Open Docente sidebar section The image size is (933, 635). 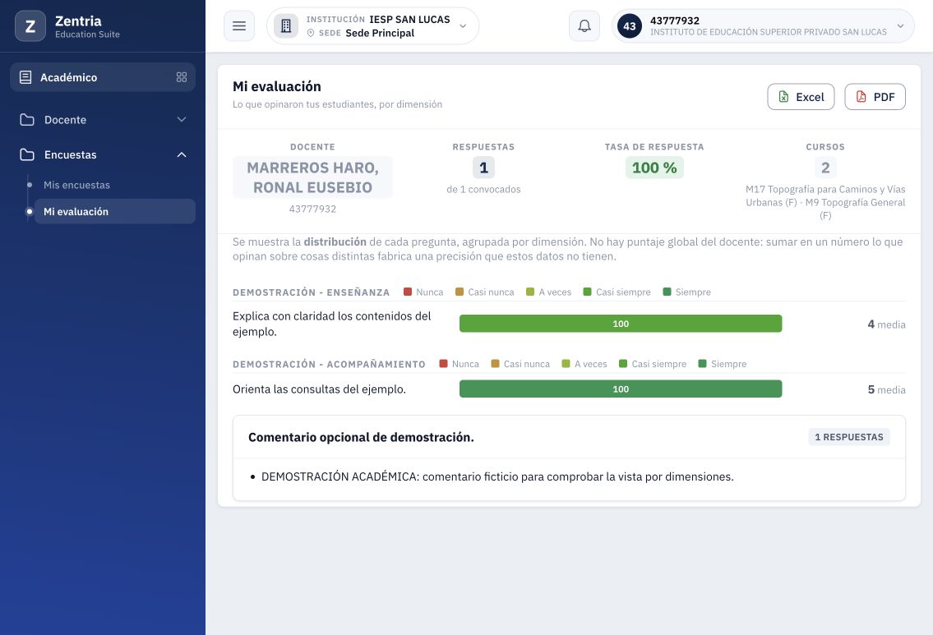103,119
